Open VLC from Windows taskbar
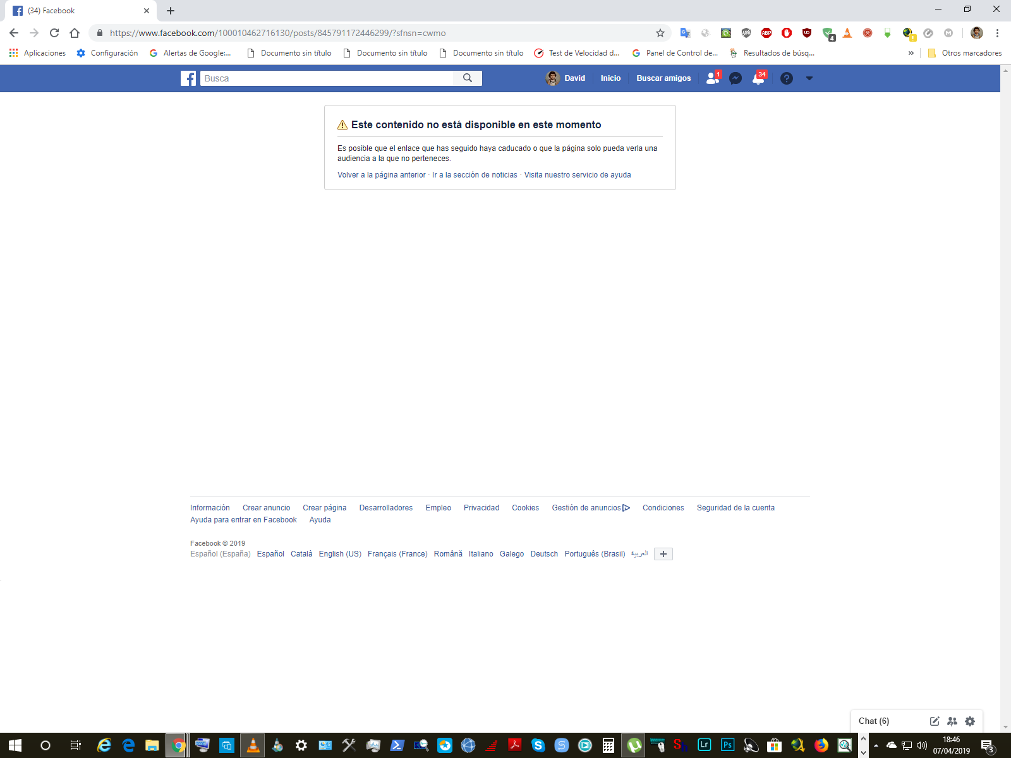Screen dimensions: 1011x758 tap(253, 745)
